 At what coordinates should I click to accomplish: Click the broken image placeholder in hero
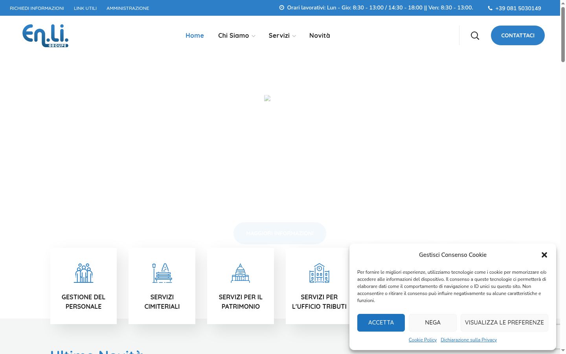pyautogui.click(x=267, y=98)
